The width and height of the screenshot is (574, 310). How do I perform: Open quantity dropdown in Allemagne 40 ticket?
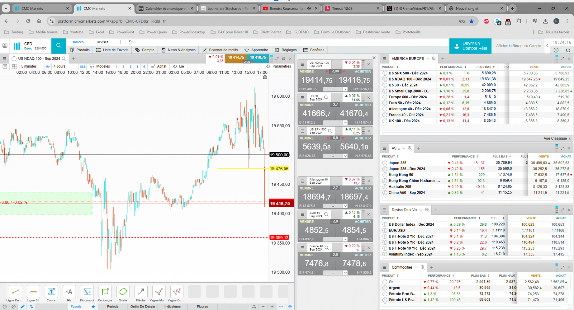tap(345, 206)
